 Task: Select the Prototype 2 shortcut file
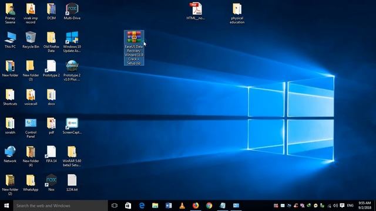pos(51,69)
